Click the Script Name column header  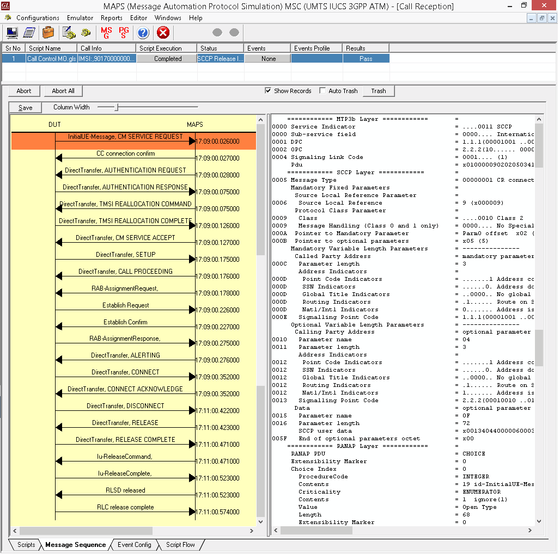tap(51, 48)
